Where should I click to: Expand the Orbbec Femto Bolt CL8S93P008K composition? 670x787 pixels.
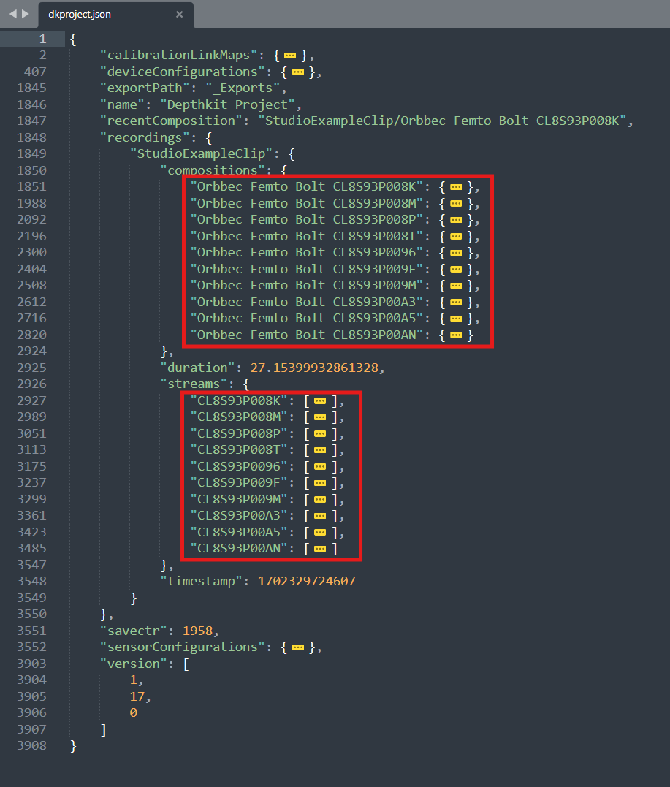(x=455, y=187)
